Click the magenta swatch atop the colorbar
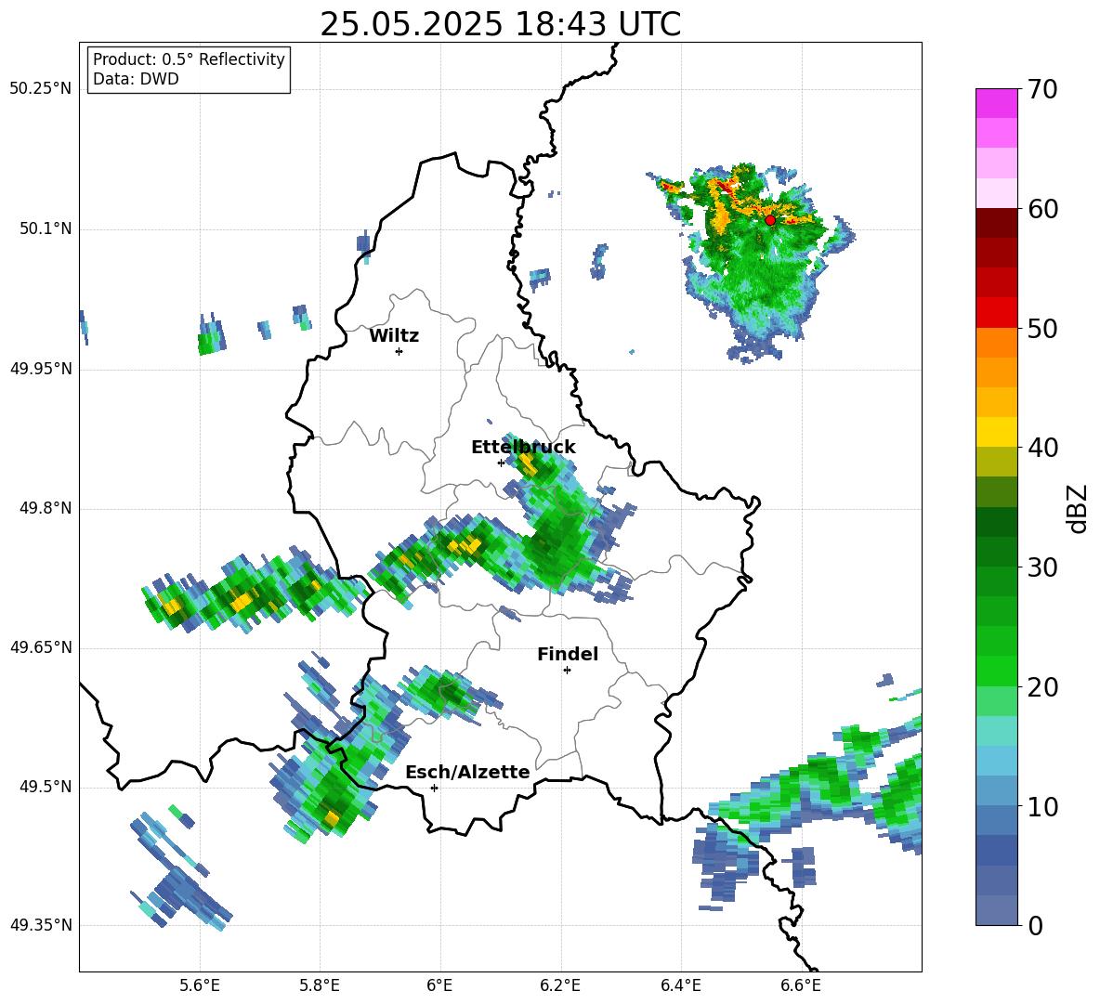The height and width of the screenshot is (1004, 1100). 996,103
